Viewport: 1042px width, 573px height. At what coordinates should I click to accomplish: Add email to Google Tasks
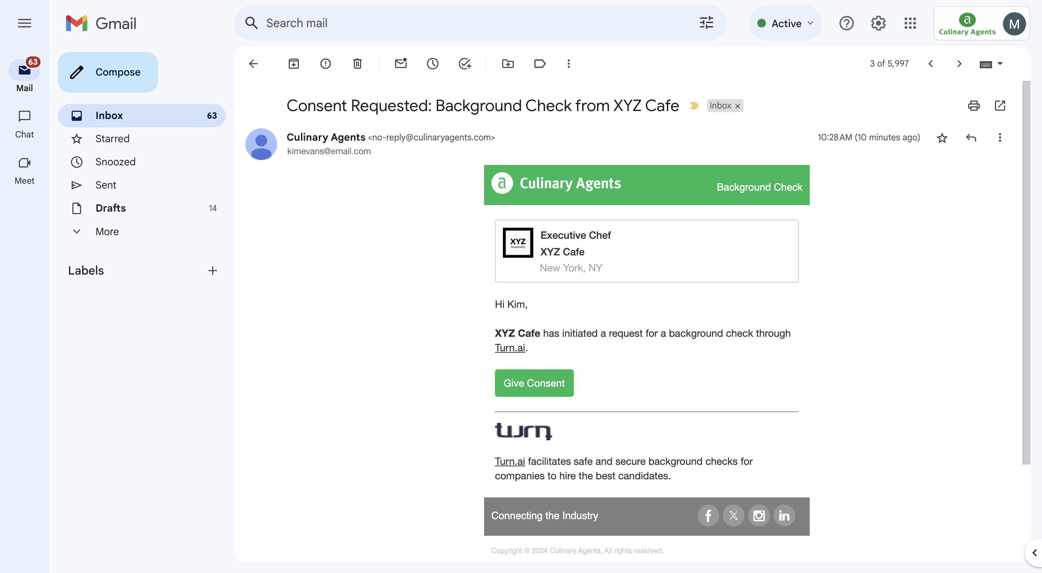click(464, 64)
